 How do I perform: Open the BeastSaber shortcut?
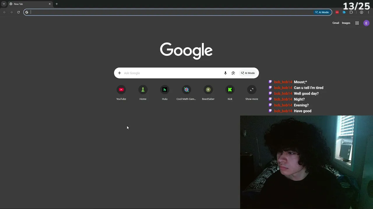pyautogui.click(x=208, y=93)
